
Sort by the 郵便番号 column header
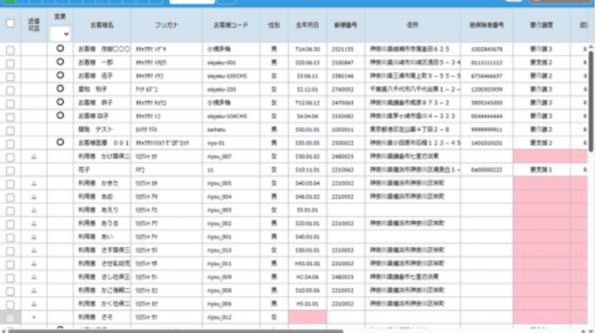(346, 25)
